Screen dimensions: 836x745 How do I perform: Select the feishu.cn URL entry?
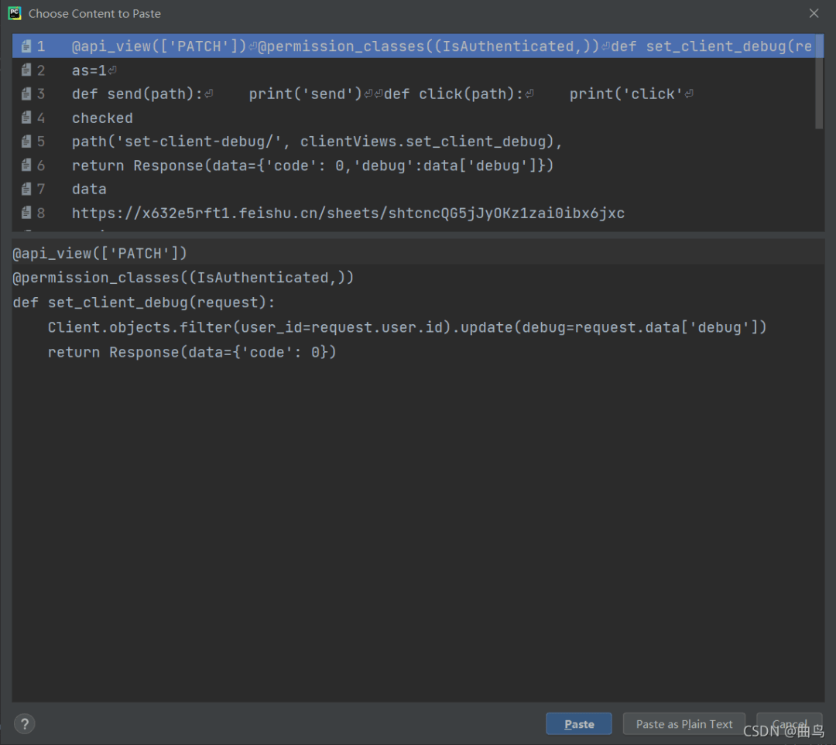413,213
